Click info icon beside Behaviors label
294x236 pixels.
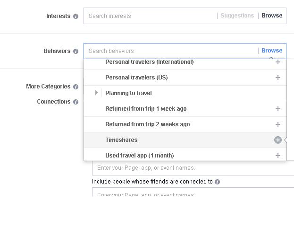coord(76,51)
